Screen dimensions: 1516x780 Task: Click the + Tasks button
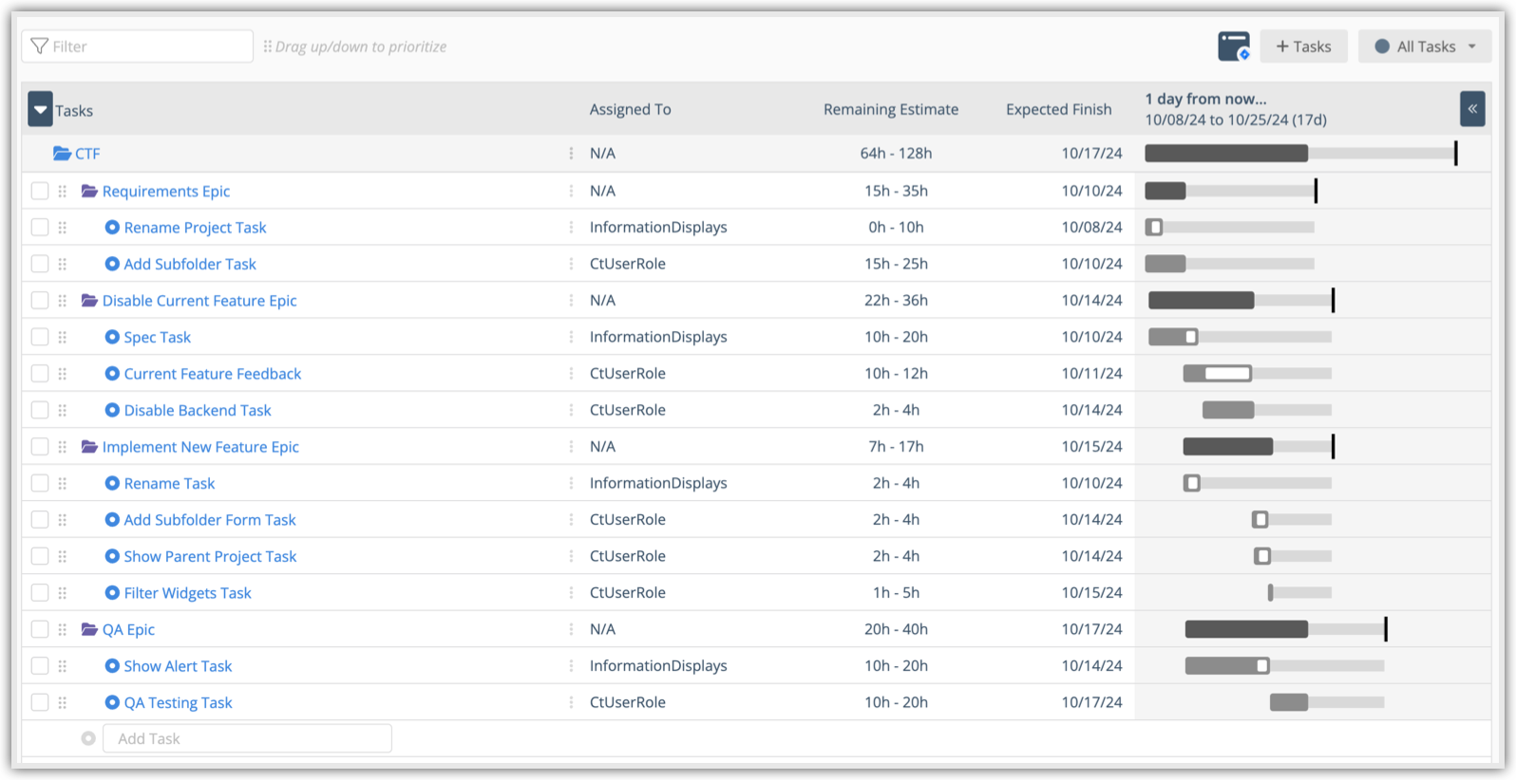pos(1303,46)
